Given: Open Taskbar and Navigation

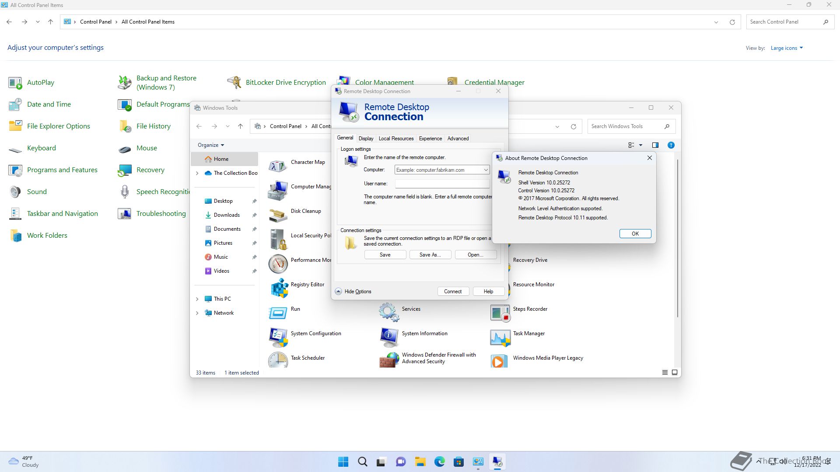Looking at the screenshot, I should pos(53,214).
